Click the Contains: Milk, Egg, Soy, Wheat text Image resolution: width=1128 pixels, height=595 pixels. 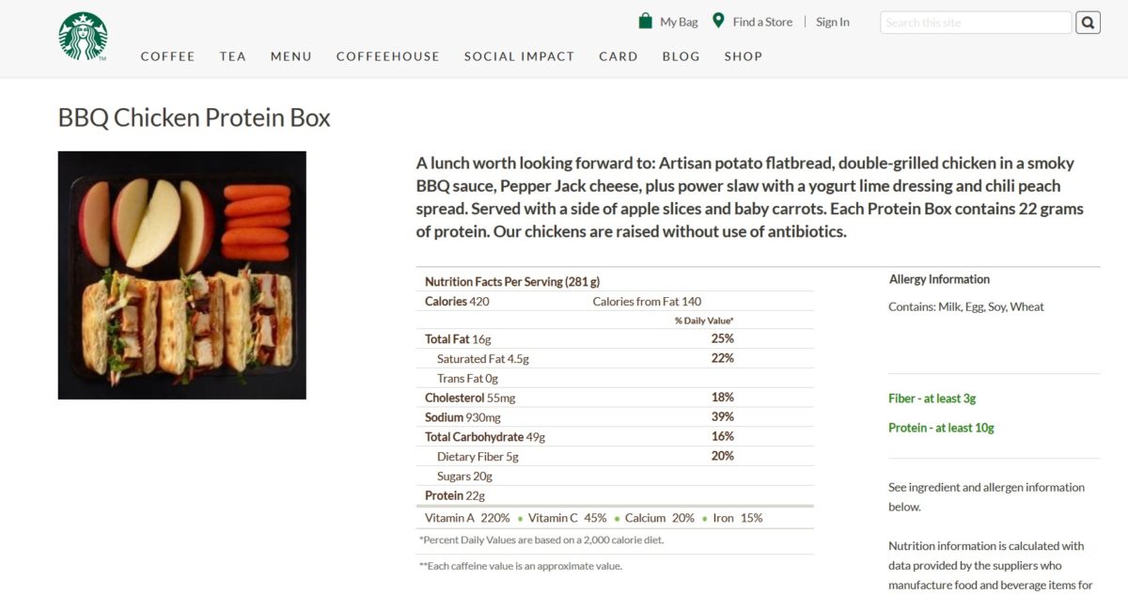coord(966,306)
